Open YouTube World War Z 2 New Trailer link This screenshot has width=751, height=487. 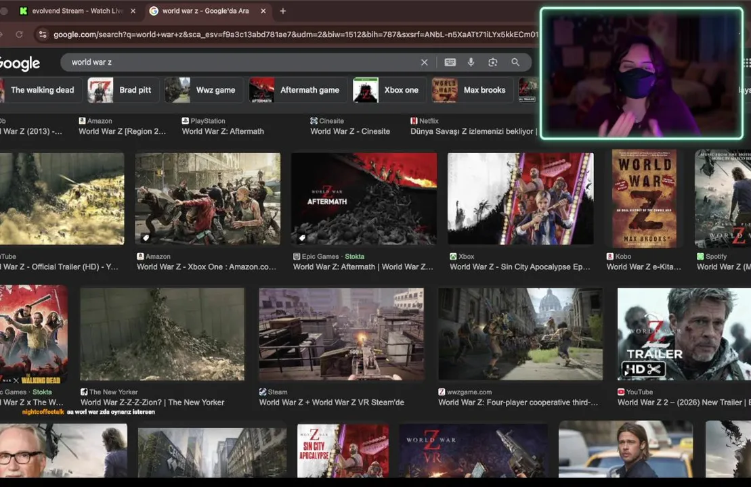point(684,402)
